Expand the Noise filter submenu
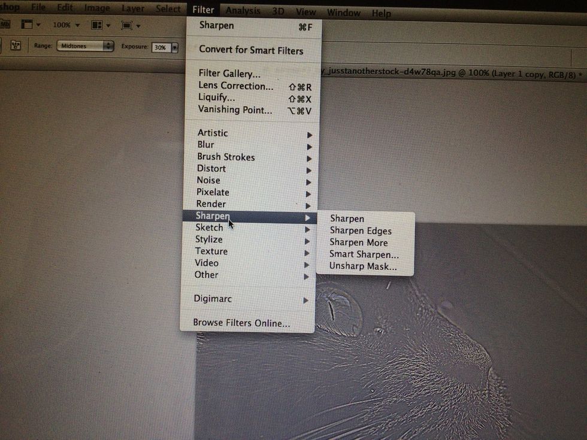Screen dimensions: 587x440 coord(208,180)
